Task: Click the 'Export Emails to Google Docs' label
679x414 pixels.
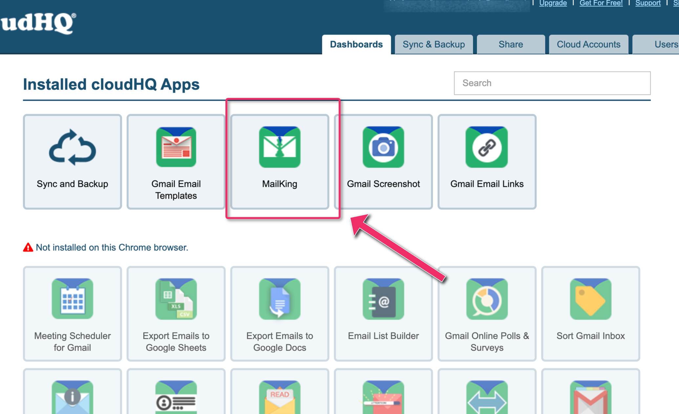Action: (x=280, y=342)
